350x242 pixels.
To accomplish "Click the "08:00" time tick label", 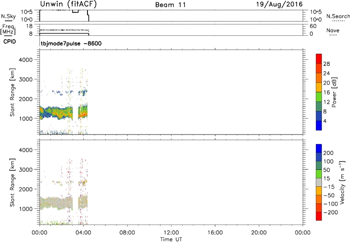I will click(x=127, y=233).
